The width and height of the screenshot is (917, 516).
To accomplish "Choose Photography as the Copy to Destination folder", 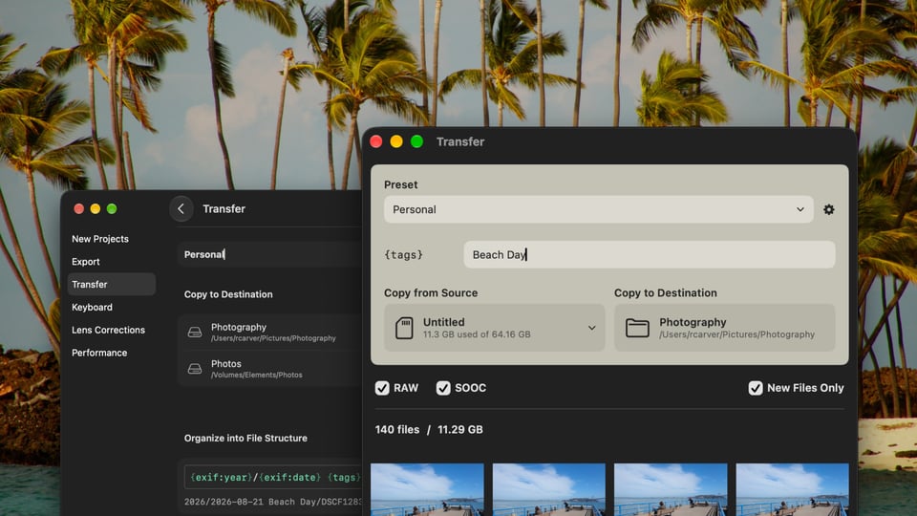I will pos(725,328).
